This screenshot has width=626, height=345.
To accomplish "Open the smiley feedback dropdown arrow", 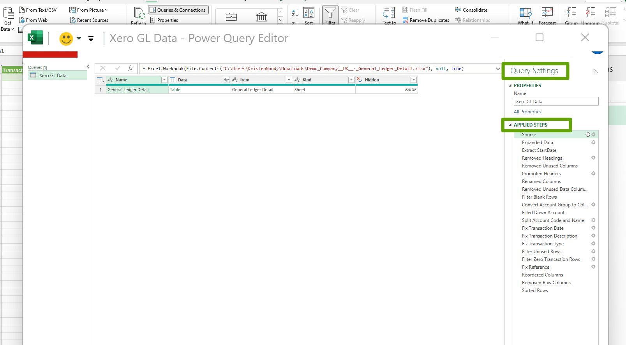I will 79,38.
